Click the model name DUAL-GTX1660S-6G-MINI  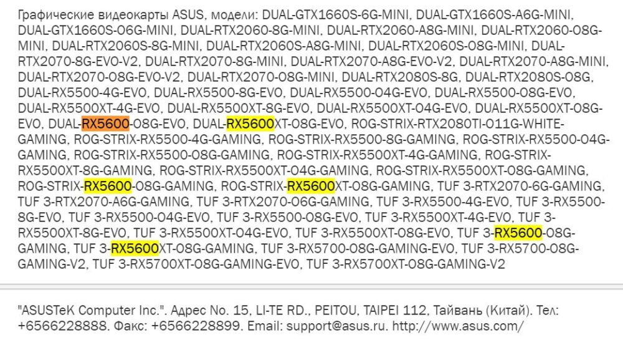(335, 15)
